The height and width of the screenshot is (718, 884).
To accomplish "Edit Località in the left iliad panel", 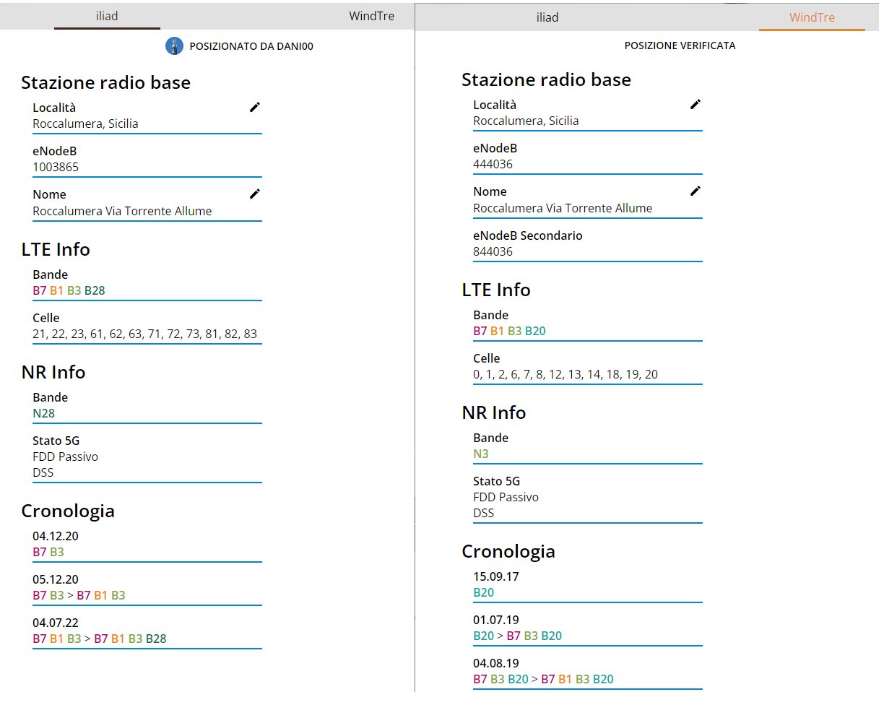I will 255,107.
